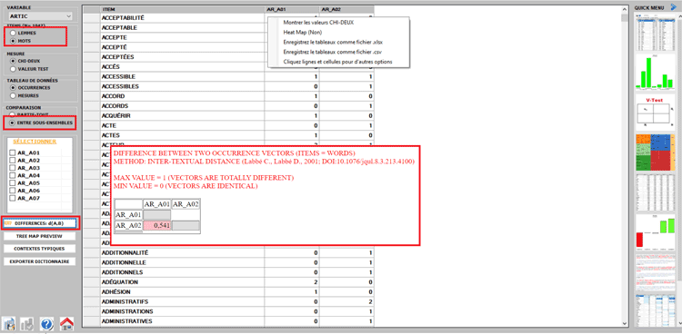
Task: Click the EXPORTER DICTIONNAIRE button
Action: (x=40, y=261)
